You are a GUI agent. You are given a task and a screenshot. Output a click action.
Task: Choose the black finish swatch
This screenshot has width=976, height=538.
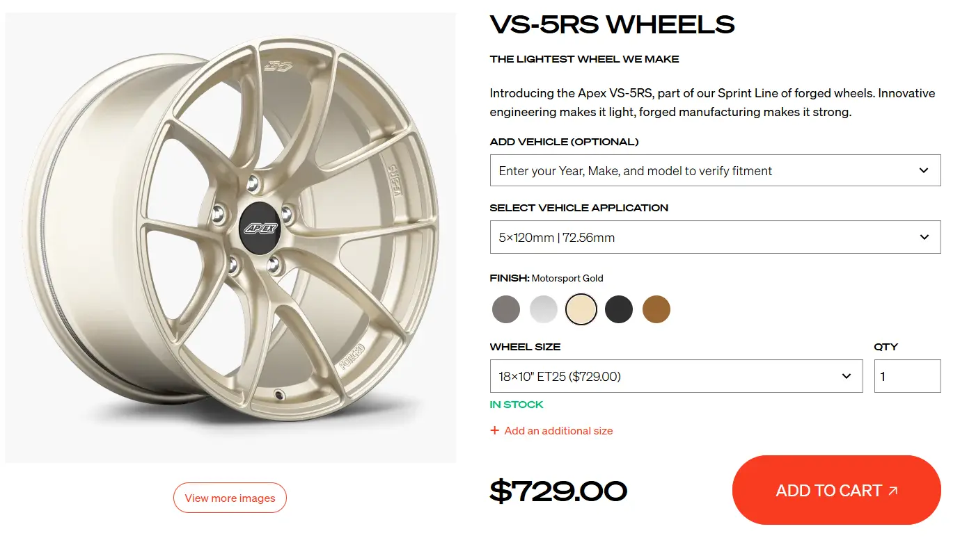619,309
